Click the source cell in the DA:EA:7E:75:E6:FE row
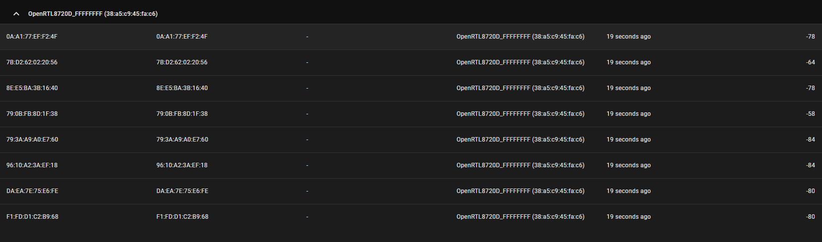The width and height of the screenshot is (822, 242). [520, 191]
